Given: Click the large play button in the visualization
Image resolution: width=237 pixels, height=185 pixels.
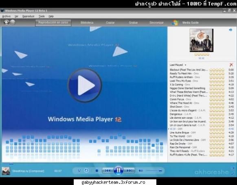Looking at the screenshot, I should (x=85, y=85).
